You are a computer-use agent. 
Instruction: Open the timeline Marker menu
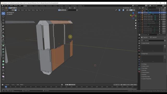coord(22,85)
